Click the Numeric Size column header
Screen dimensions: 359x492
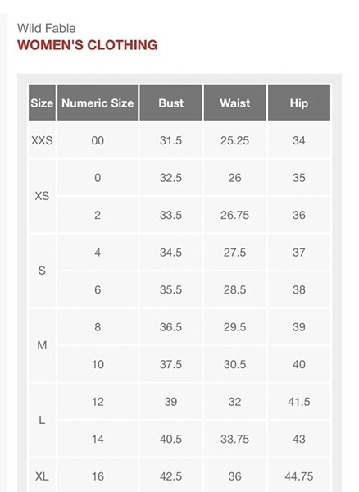[98, 103]
